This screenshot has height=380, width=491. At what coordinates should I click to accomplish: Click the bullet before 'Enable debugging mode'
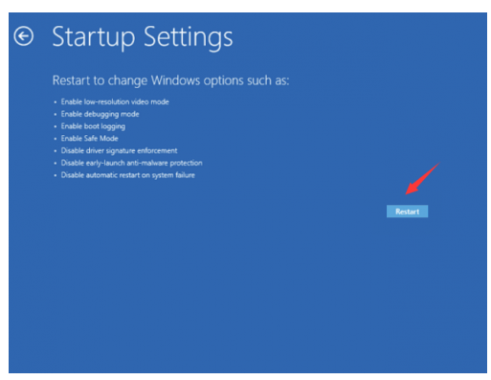[x=56, y=115]
